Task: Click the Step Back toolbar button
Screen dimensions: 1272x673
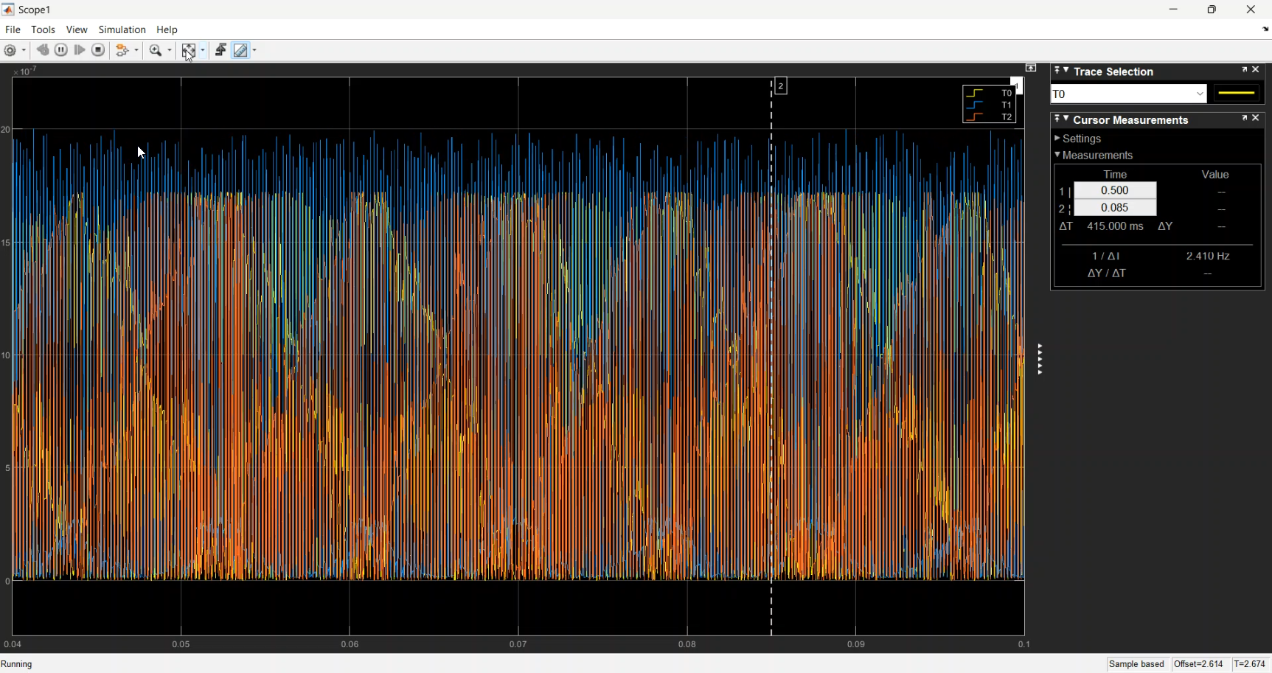Action: tap(43, 50)
